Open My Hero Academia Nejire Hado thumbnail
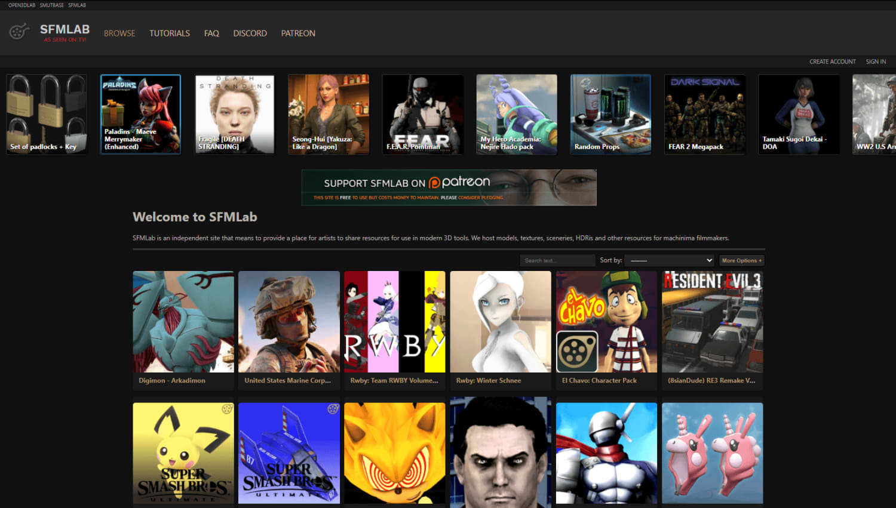The image size is (896, 508). (517, 115)
